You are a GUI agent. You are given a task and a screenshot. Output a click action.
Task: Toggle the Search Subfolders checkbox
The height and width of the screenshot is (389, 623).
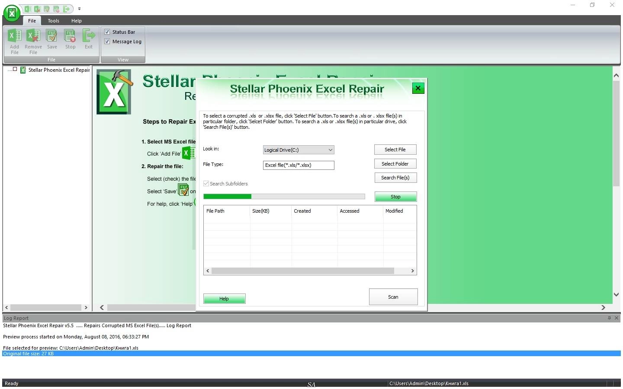(206, 184)
